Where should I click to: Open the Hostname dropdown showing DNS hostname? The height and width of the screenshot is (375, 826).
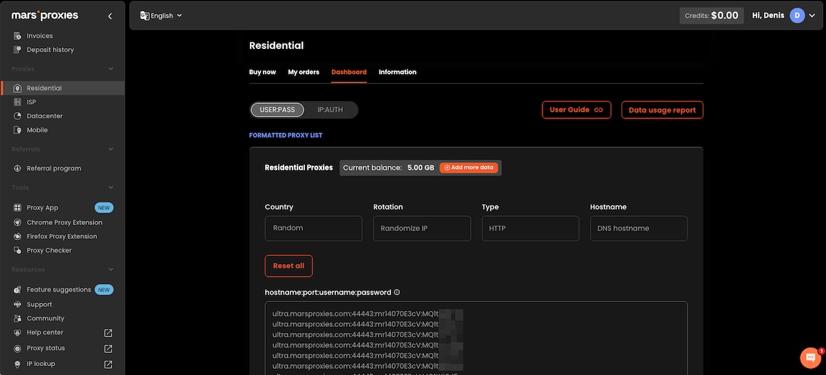pyautogui.click(x=639, y=228)
